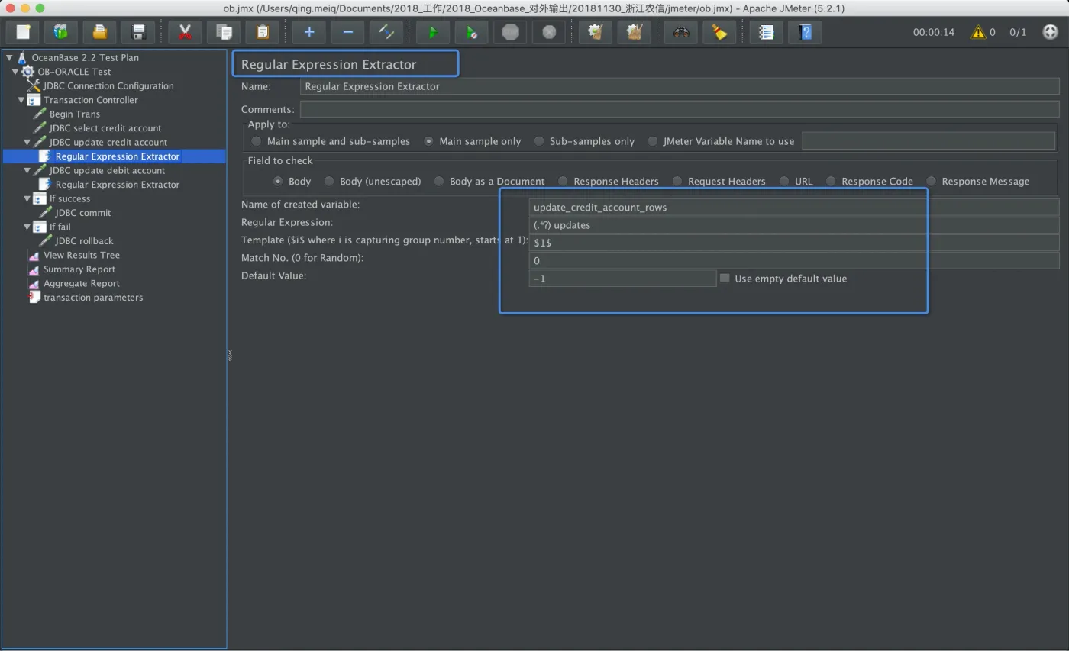Expand all nodes with plus icon
This screenshot has width=1069, height=651.
pos(309,32)
